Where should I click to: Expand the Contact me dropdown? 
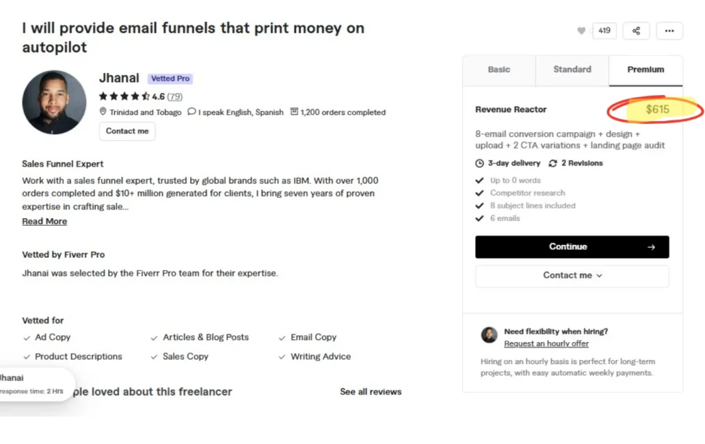572,275
